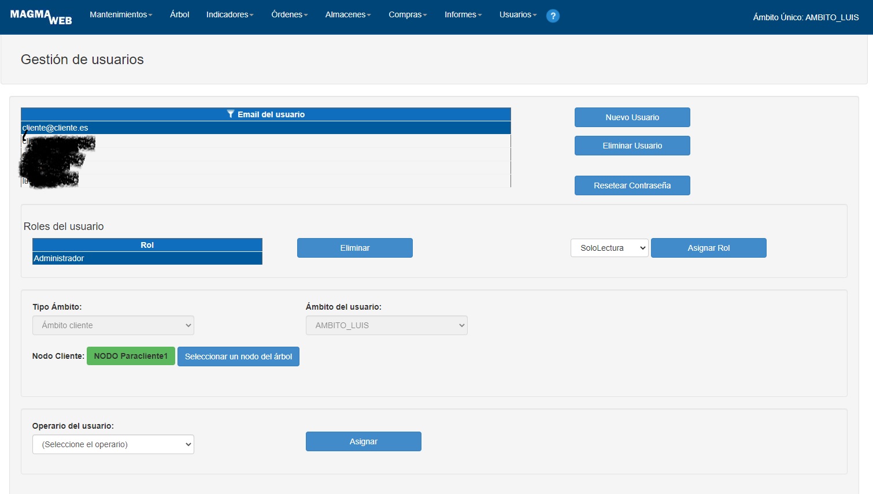Viewport: 873px width, 494px height.
Task: Expand the Operario del usuario dropdown
Action: tap(113, 444)
